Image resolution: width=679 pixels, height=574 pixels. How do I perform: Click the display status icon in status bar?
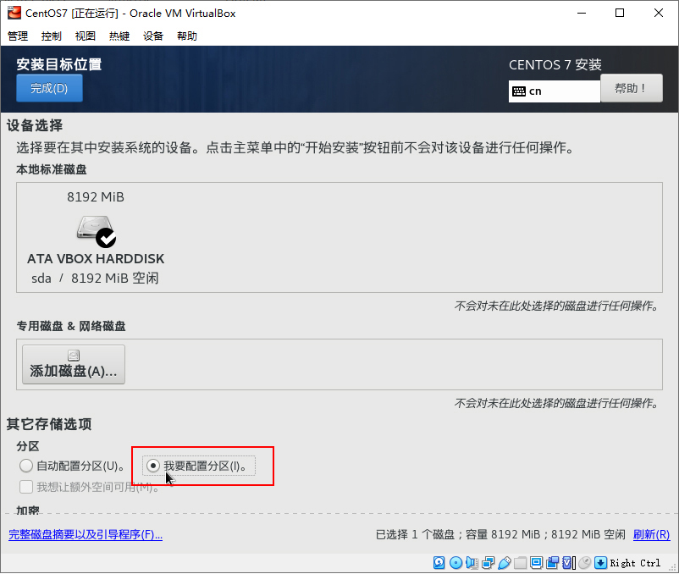click(x=537, y=563)
